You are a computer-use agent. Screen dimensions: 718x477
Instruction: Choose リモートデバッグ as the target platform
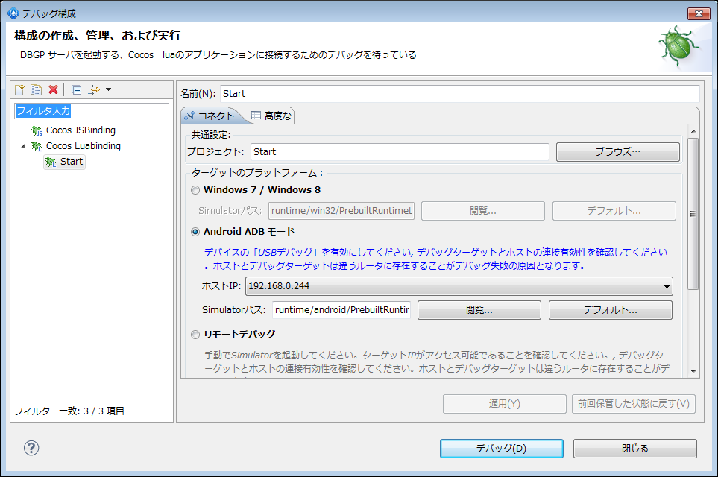(195, 334)
